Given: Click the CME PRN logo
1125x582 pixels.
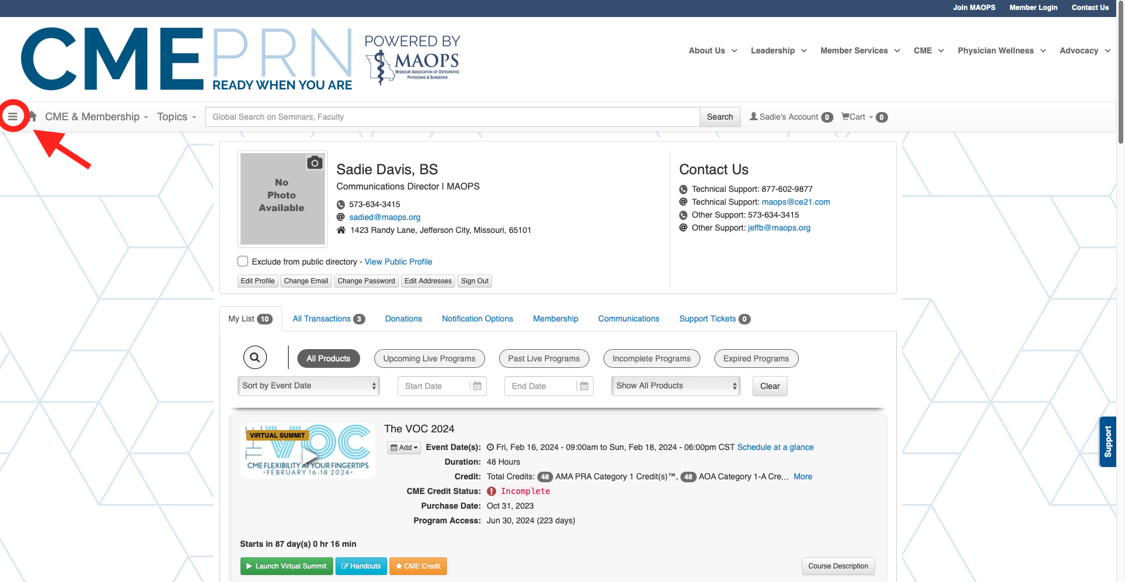Looking at the screenshot, I should pos(187,59).
